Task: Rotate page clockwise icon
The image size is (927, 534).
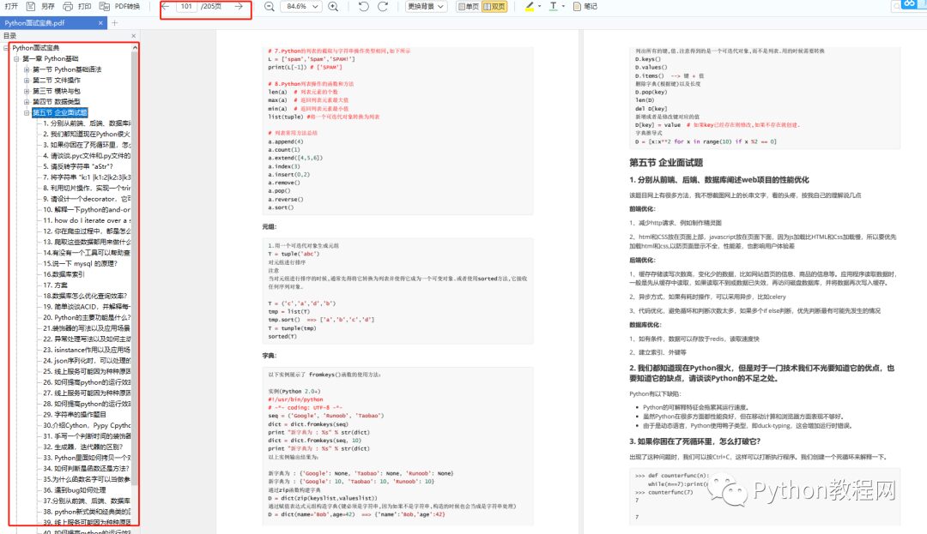Action: click(x=383, y=7)
